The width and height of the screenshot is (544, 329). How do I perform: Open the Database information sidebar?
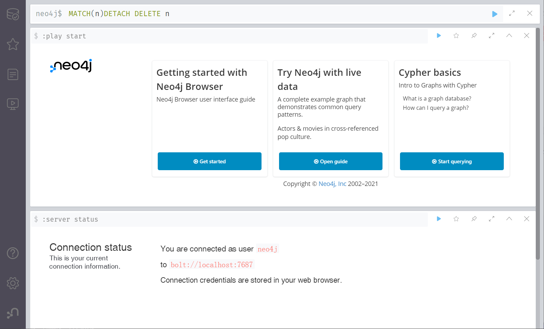(x=13, y=14)
